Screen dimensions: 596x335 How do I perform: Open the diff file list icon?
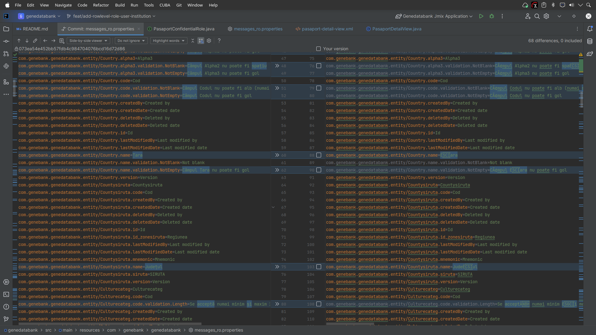[x=61, y=41]
